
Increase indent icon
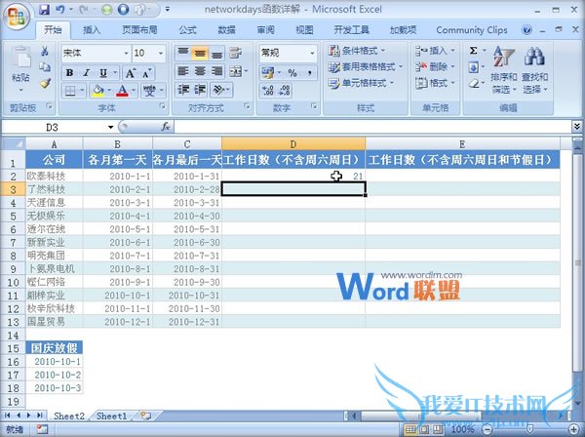coord(200,90)
